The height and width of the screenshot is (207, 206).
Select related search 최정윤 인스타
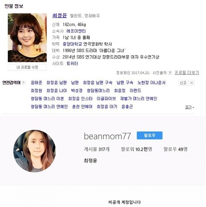click(81, 99)
